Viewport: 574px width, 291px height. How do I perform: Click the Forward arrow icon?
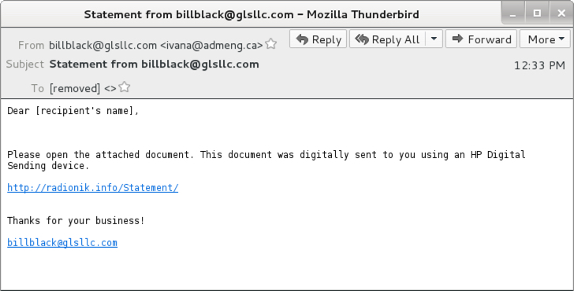[457, 39]
